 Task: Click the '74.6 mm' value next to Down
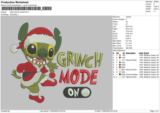tap(129, 34)
